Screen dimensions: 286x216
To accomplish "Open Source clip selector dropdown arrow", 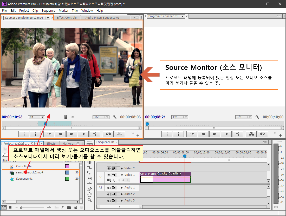I will pos(48,18).
